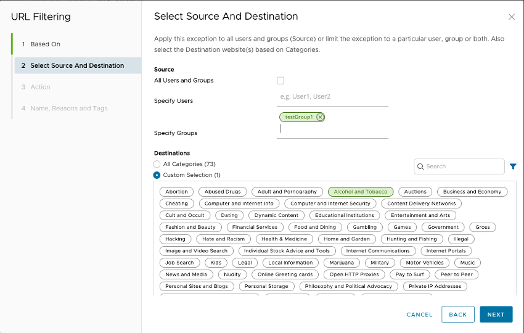Remove the testGroup1 tag

pos(320,117)
